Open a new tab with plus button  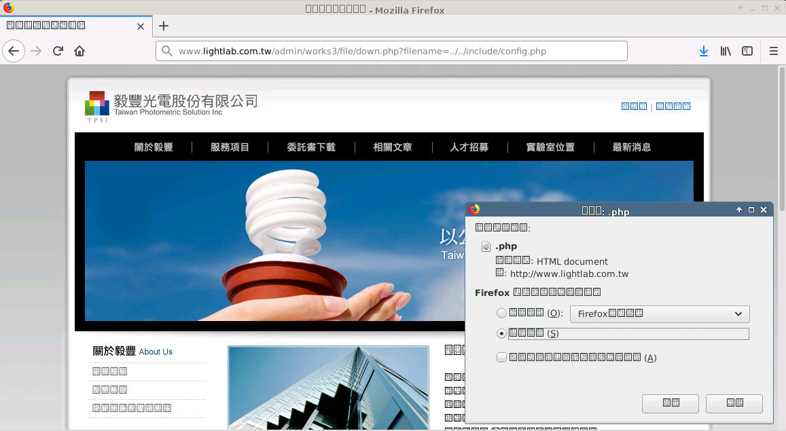pos(164,26)
